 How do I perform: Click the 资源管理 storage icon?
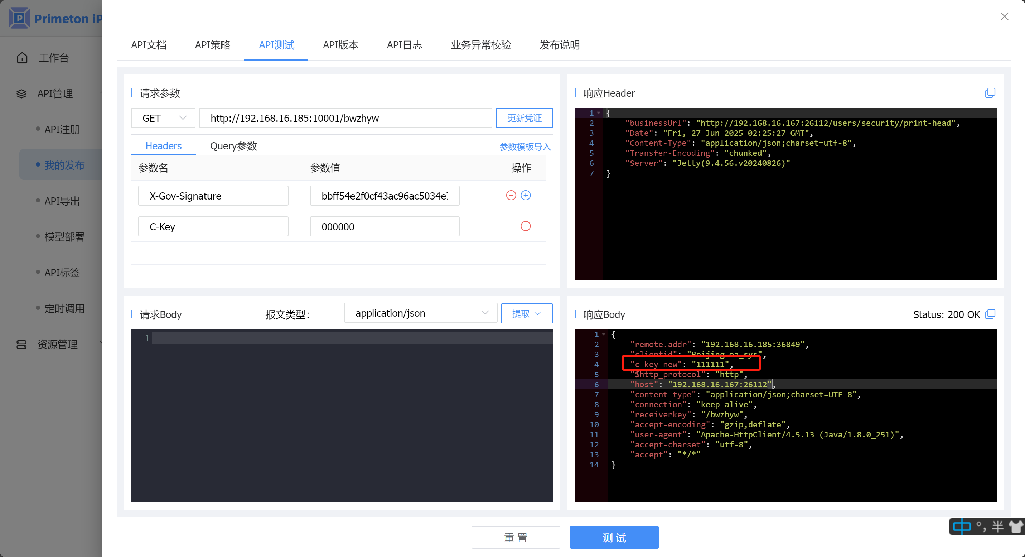[x=21, y=344]
